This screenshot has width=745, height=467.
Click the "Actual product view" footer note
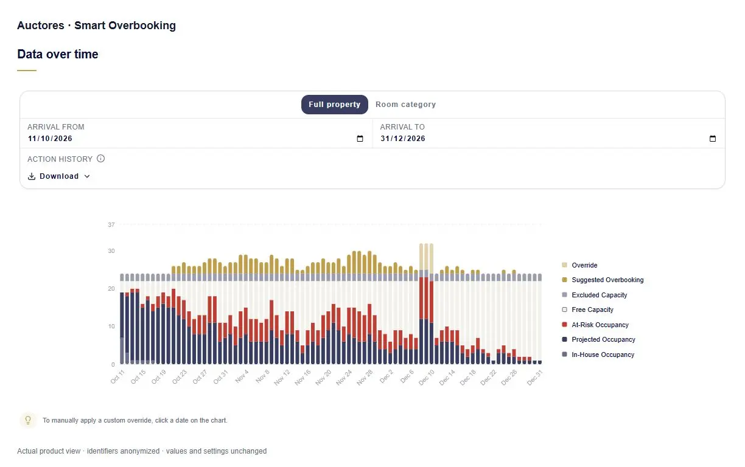click(142, 451)
